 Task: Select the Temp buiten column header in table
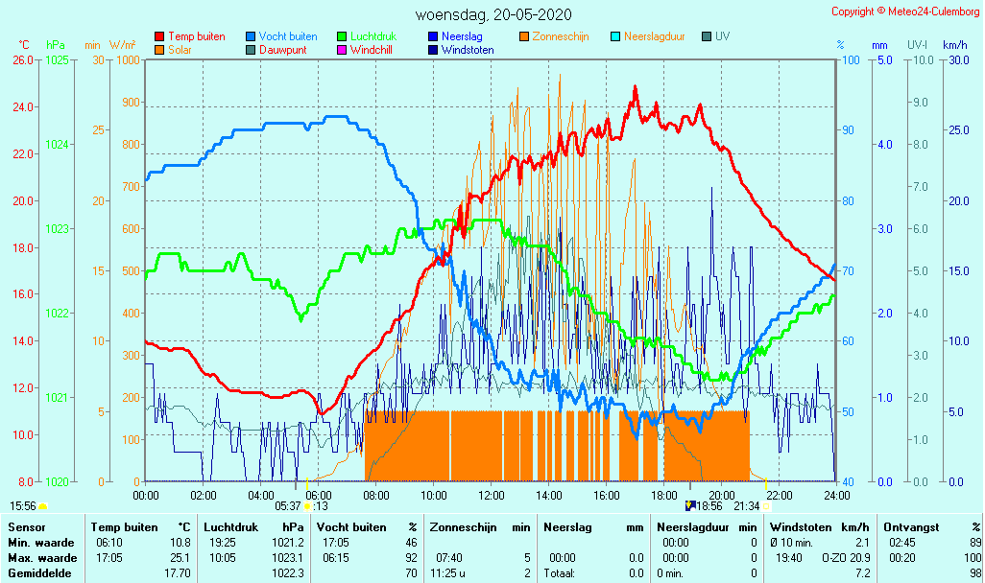[x=125, y=527]
